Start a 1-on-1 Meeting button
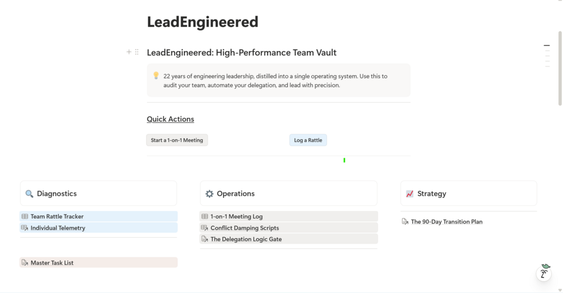 click(177, 140)
